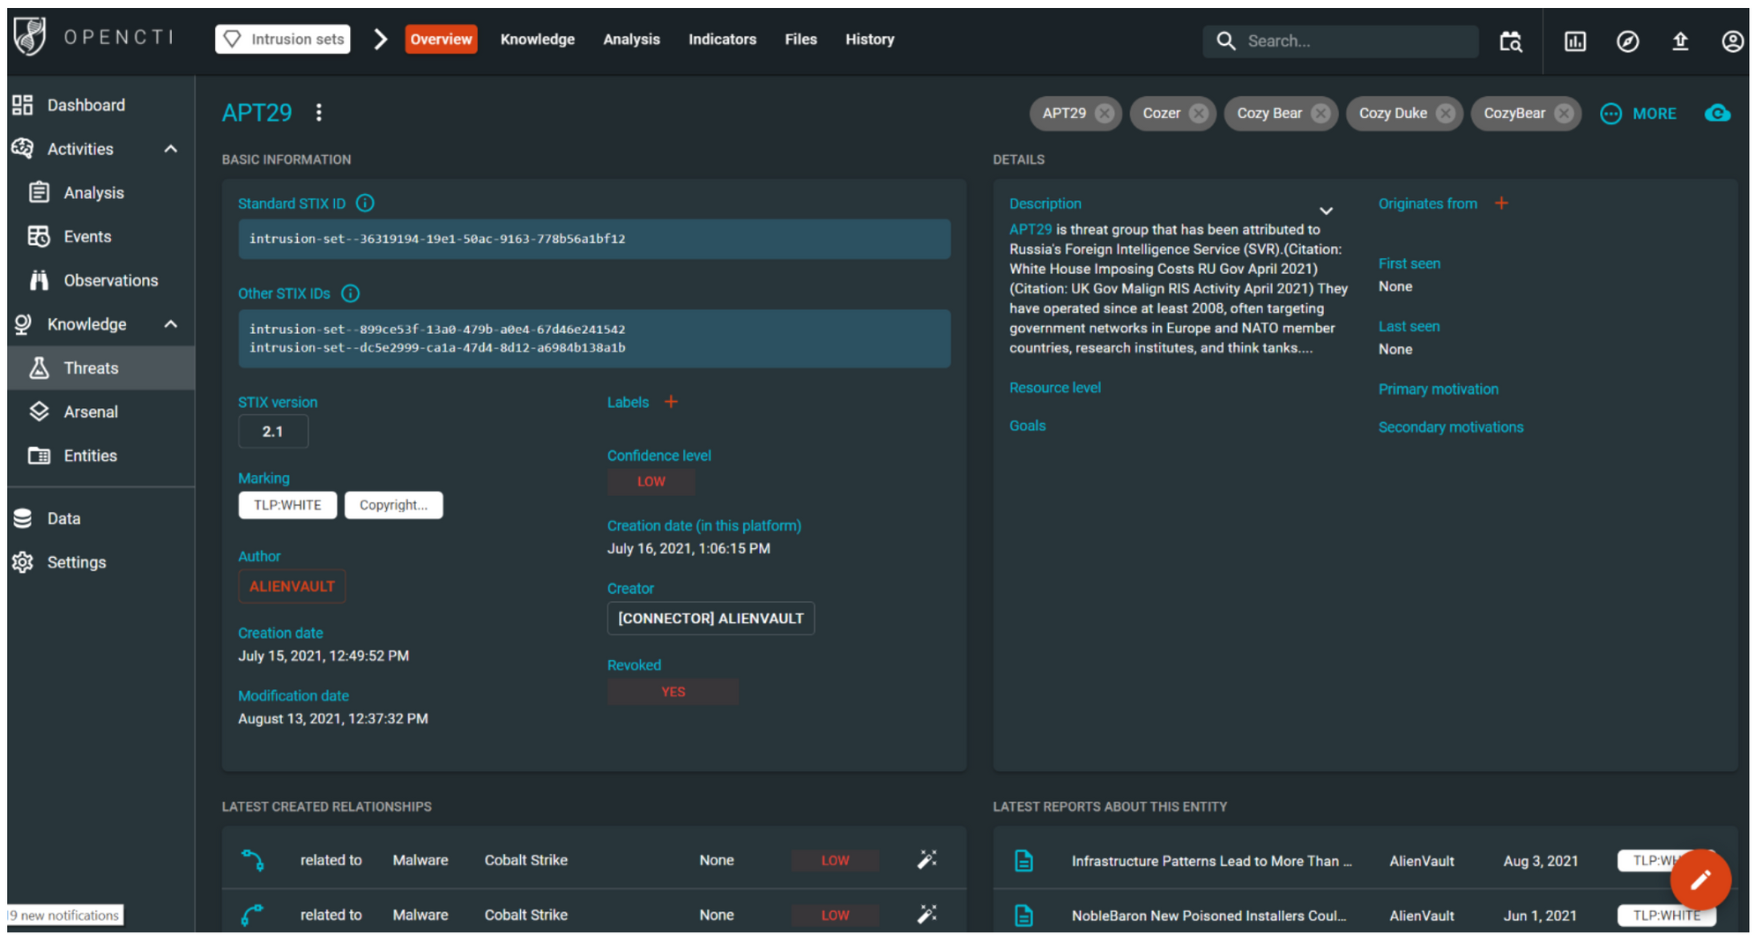Click the cloud enrichment icon
This screenshot has width=1763, height=942.
coord(1717,113)
